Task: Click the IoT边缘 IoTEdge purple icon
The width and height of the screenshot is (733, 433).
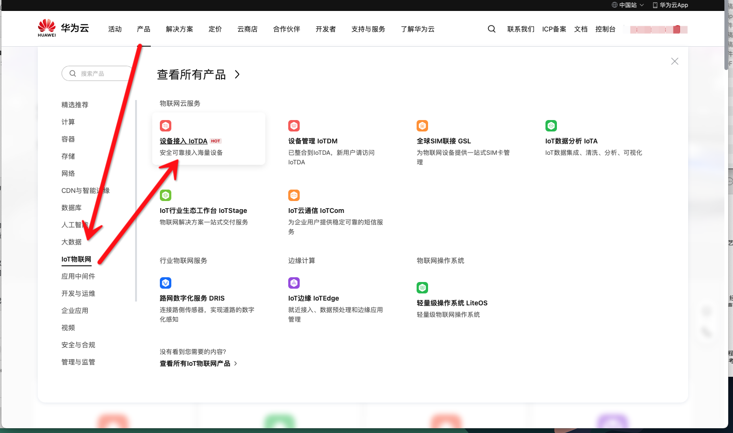Action: click(x=294, y=283)
